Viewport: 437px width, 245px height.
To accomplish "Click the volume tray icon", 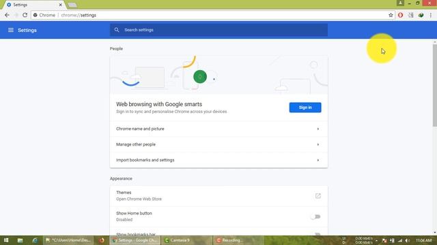I will 407,240.
